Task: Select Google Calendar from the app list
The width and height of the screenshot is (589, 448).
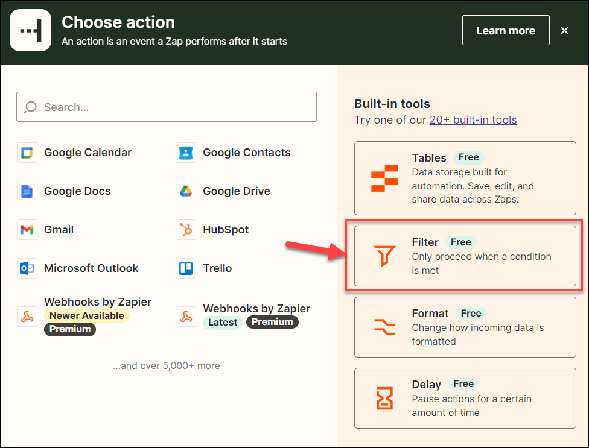Action: point(88,153)
